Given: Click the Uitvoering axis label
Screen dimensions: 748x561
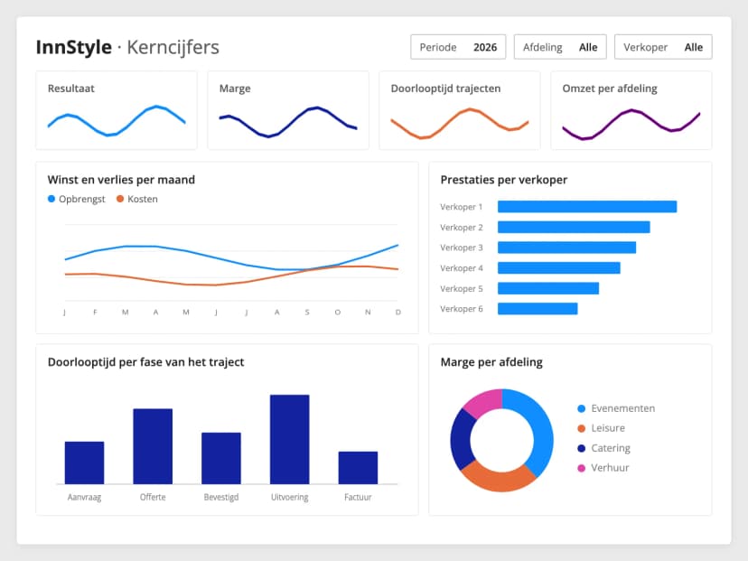Looking at the screenshot, I should (x=290, y=497).
